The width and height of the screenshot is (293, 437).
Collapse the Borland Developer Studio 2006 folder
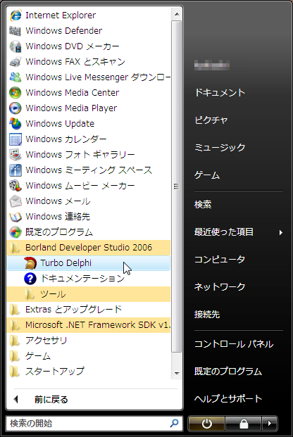(89, 248)
